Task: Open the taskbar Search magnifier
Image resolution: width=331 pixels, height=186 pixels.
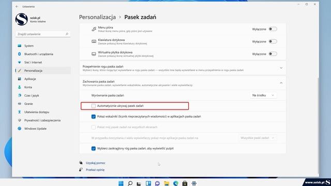Action: tap(130, 183)
